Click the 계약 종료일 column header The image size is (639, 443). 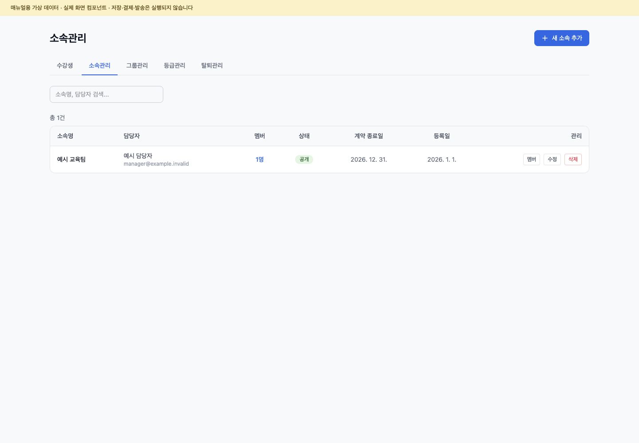(x=369, y=136)
